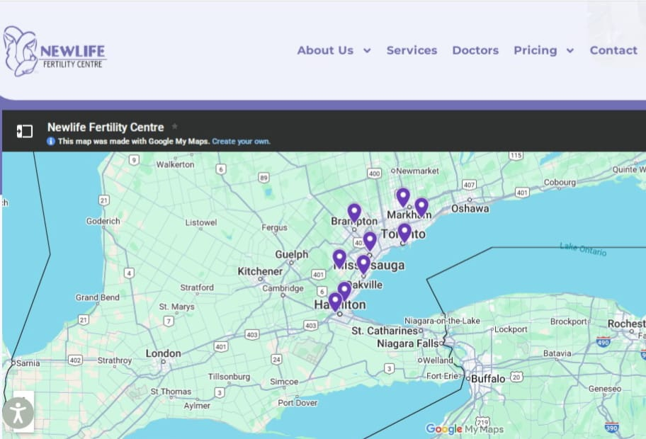Click the 'Walkerton' town label
The height and width of the screenshot is (439, 646).
175,164
